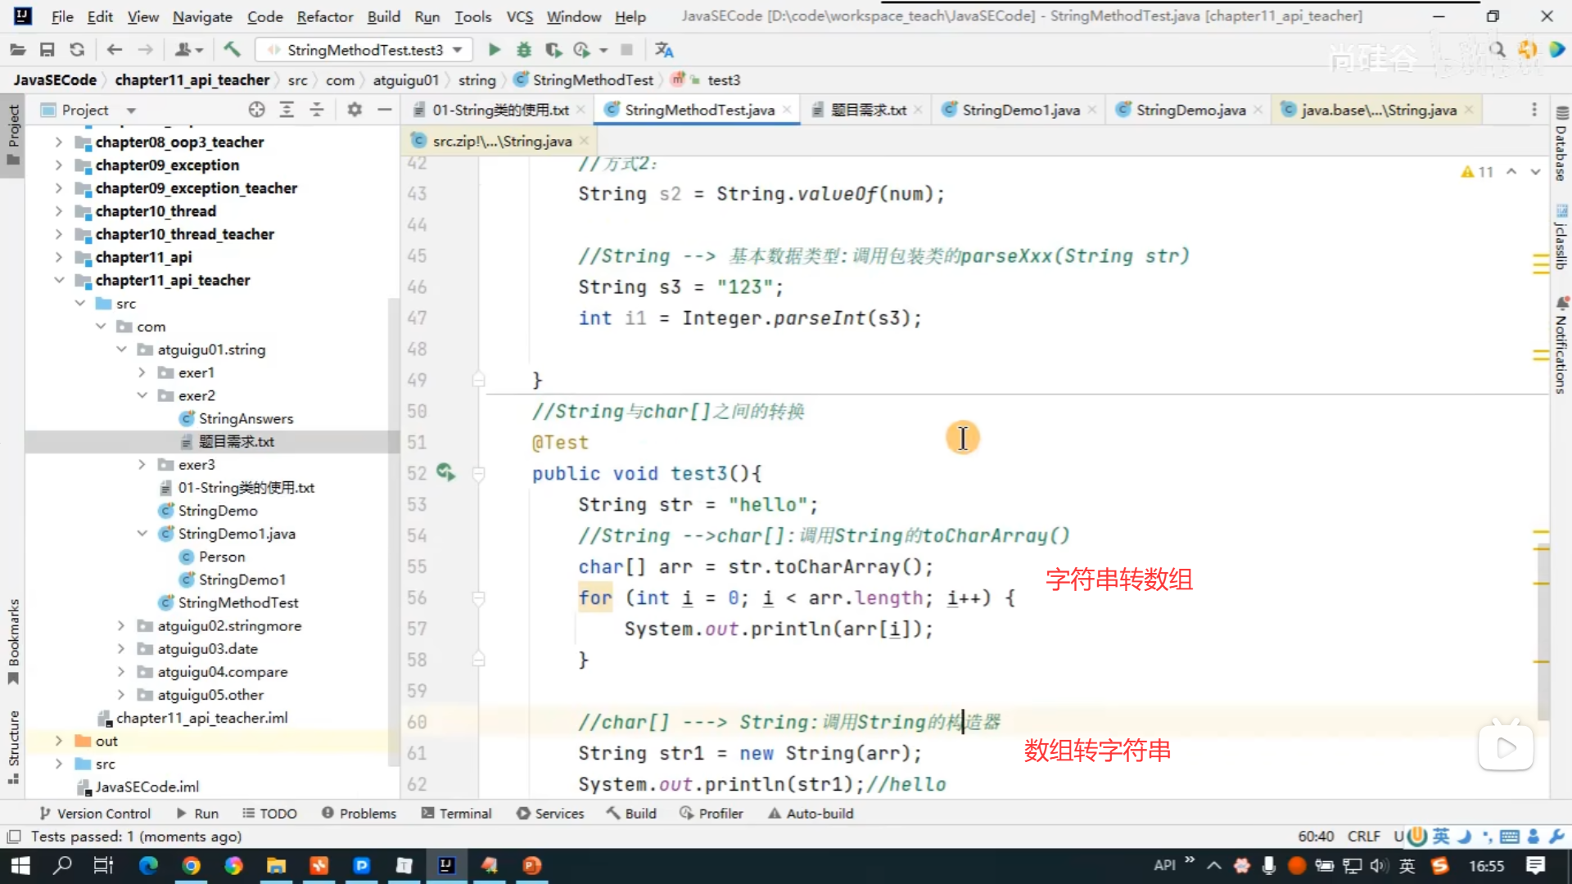Screen dimensions: 1572x884
Task: Open the Problems tool window
Action: pyautogui.click(x=359, y=813)
